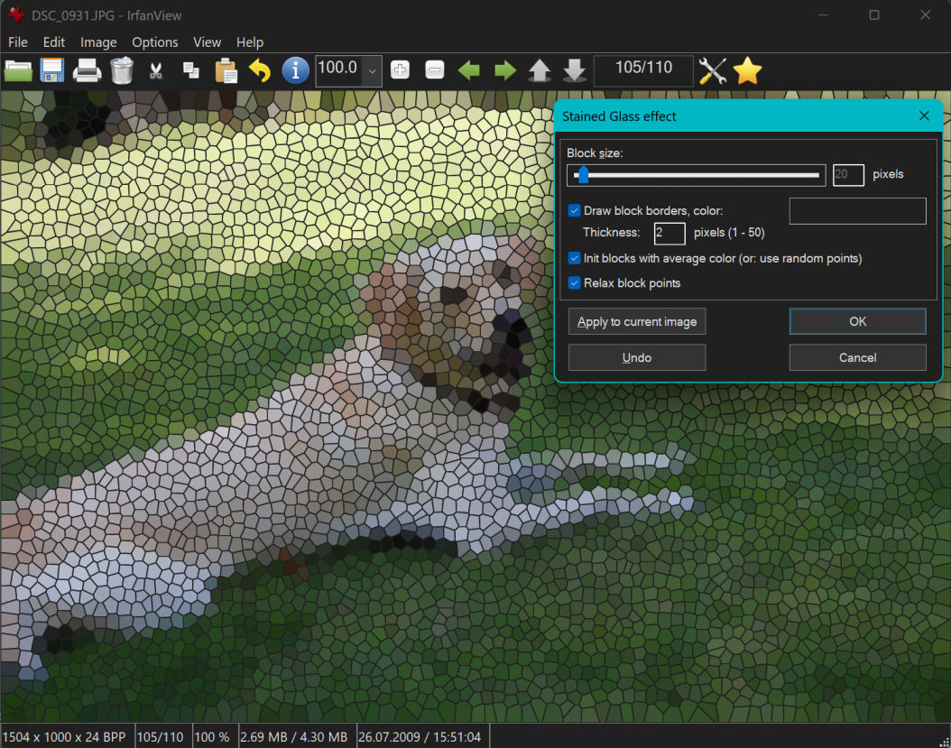
Task: Open Settings wrench and screwdriver icon
Action: (x=713, y=70)
